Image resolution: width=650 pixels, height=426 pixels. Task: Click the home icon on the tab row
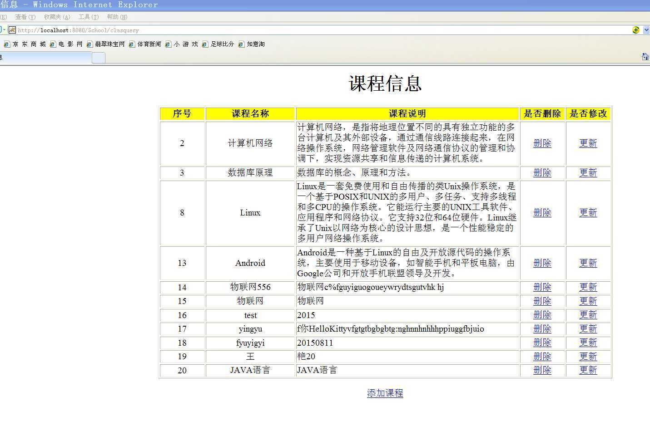click(645, 57)
